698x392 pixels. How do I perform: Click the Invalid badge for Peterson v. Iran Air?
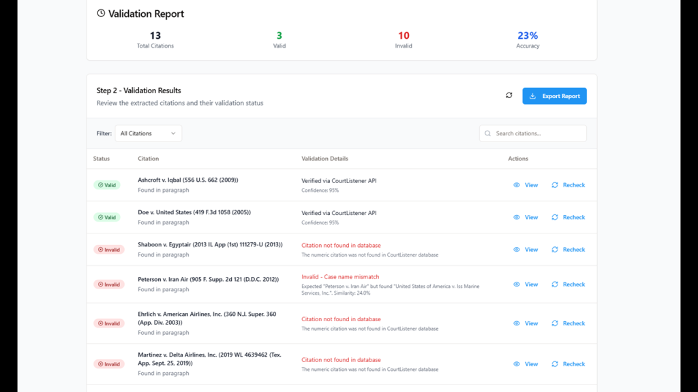coord(109,284)
